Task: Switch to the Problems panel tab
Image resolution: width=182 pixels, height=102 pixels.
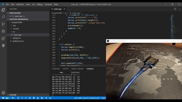Action: click(56, 69)
